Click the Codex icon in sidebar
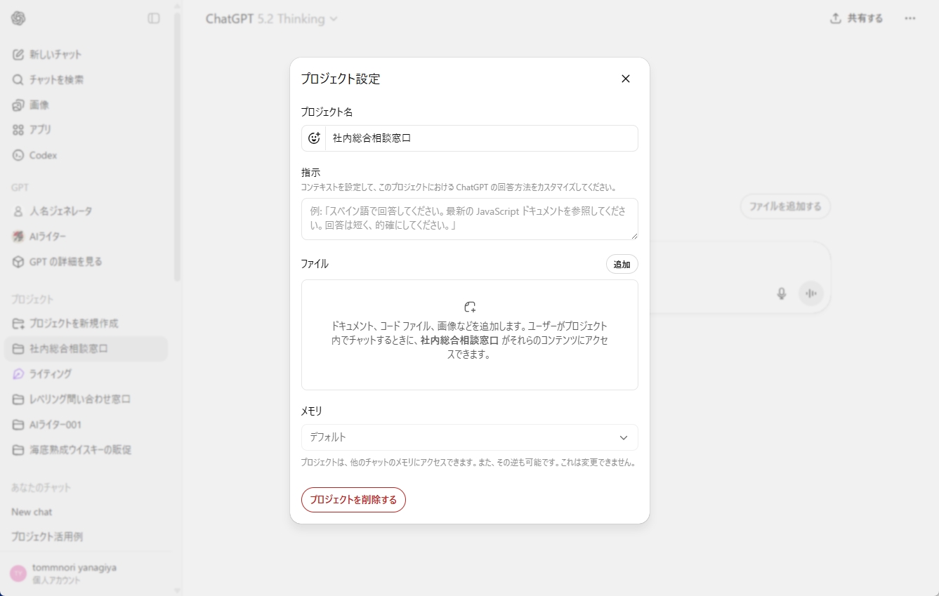This screenshot has width=939, height=596. click(x=18, y=155)
